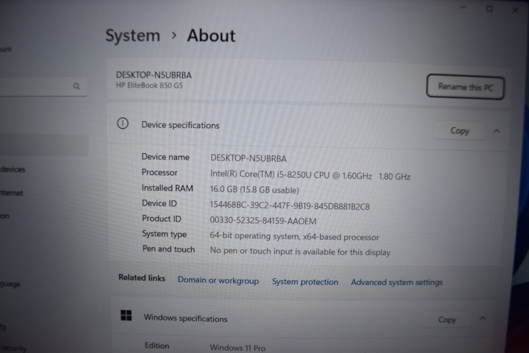Screen dimensions: 529x353
Task: Collapse the Windows specifications section
Action: click(x=483, y=318)
